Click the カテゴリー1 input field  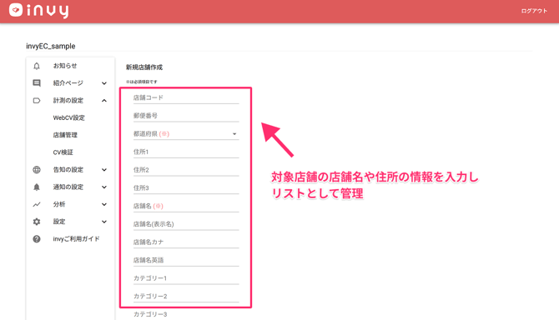186,278
